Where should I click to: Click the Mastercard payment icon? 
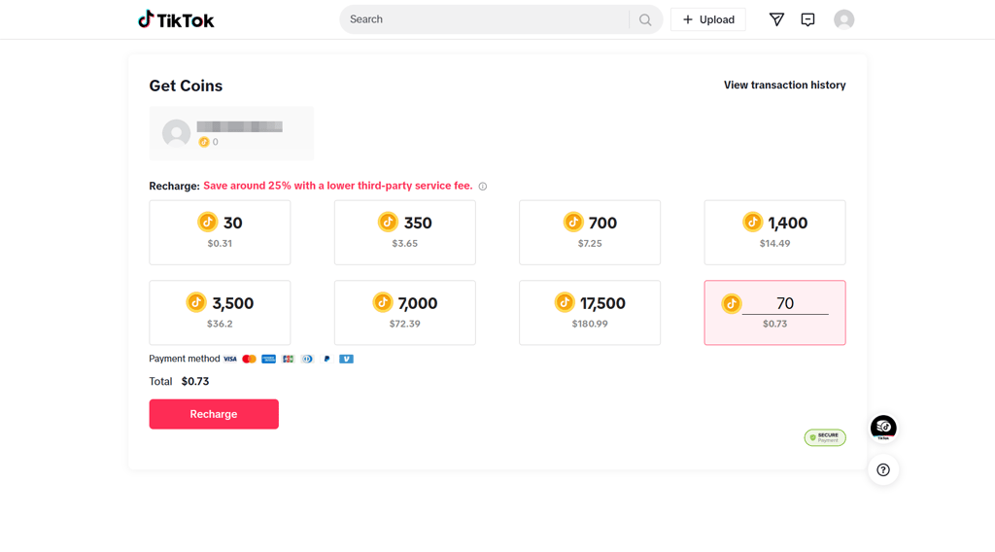click(250, 360)
